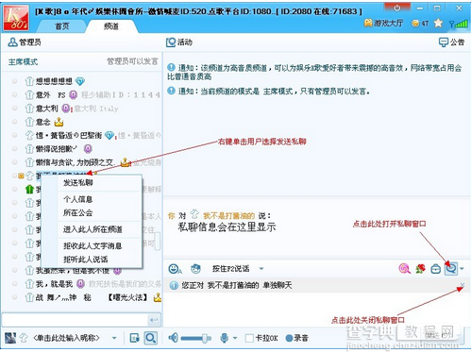Click the blue cartoon face icon beside emoticons

pyautogui.click(x=195, y=269)
